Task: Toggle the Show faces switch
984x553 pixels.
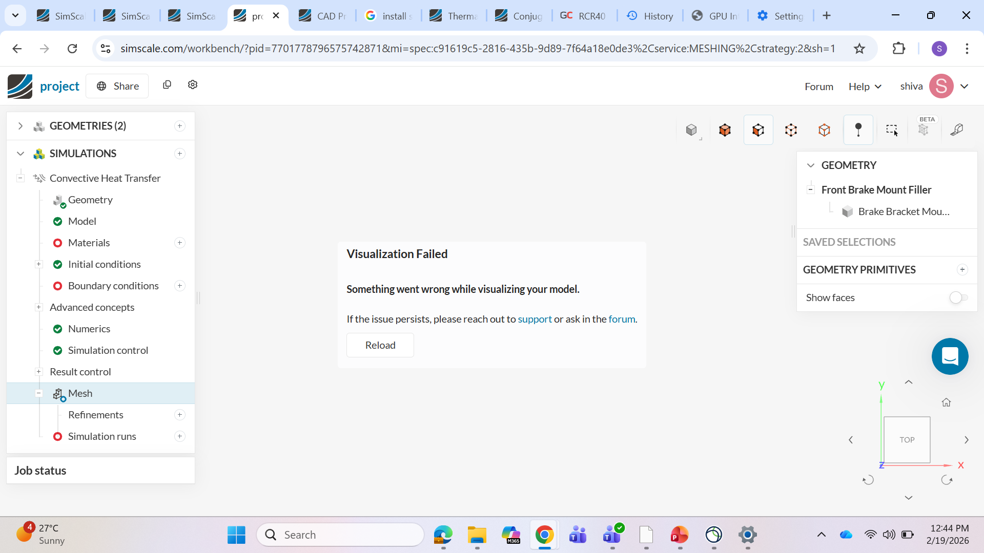Action: [x=958, y=297]
